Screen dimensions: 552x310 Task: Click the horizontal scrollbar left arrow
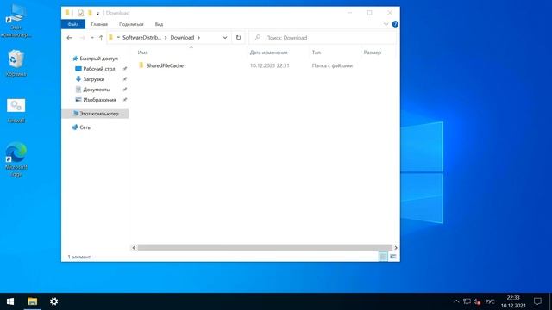coord(134,248)
